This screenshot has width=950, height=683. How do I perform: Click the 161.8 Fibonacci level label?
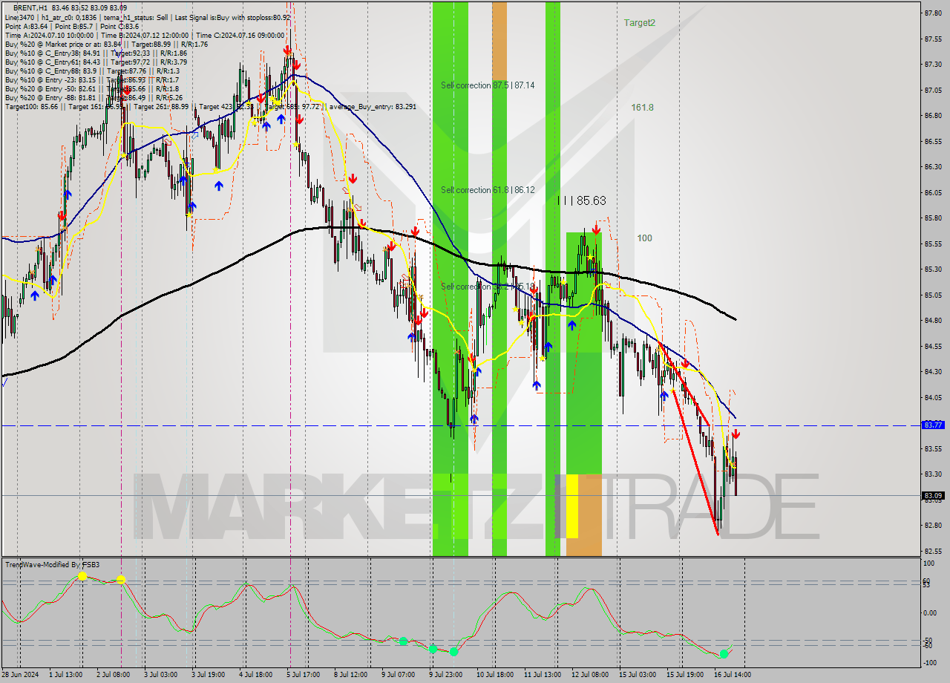click(642, 108)
